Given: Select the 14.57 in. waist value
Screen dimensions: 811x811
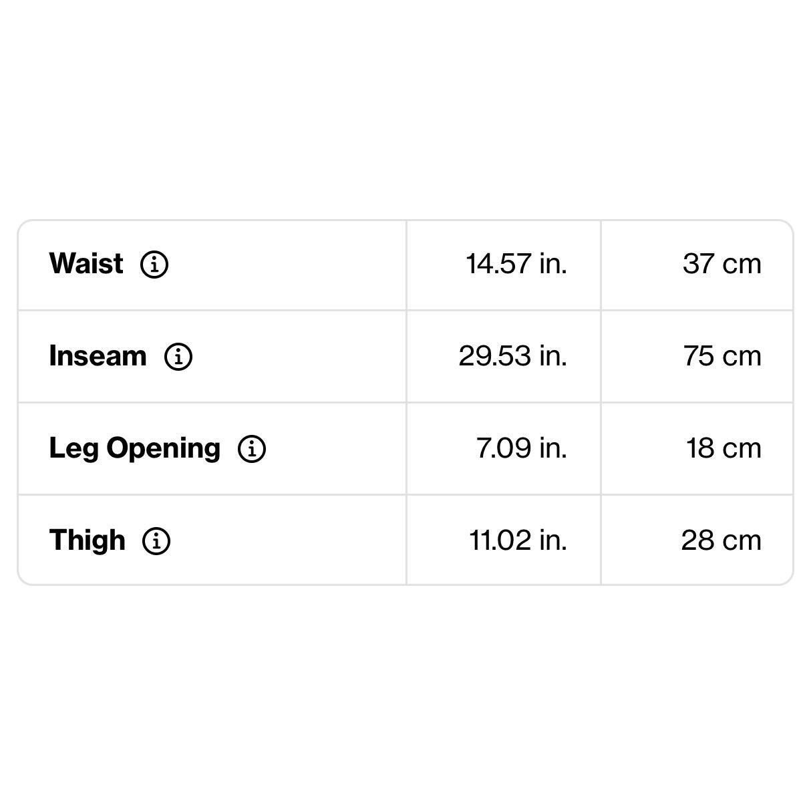Looking at the screenshot, I should pyautogui.click(x=516, y=264).
